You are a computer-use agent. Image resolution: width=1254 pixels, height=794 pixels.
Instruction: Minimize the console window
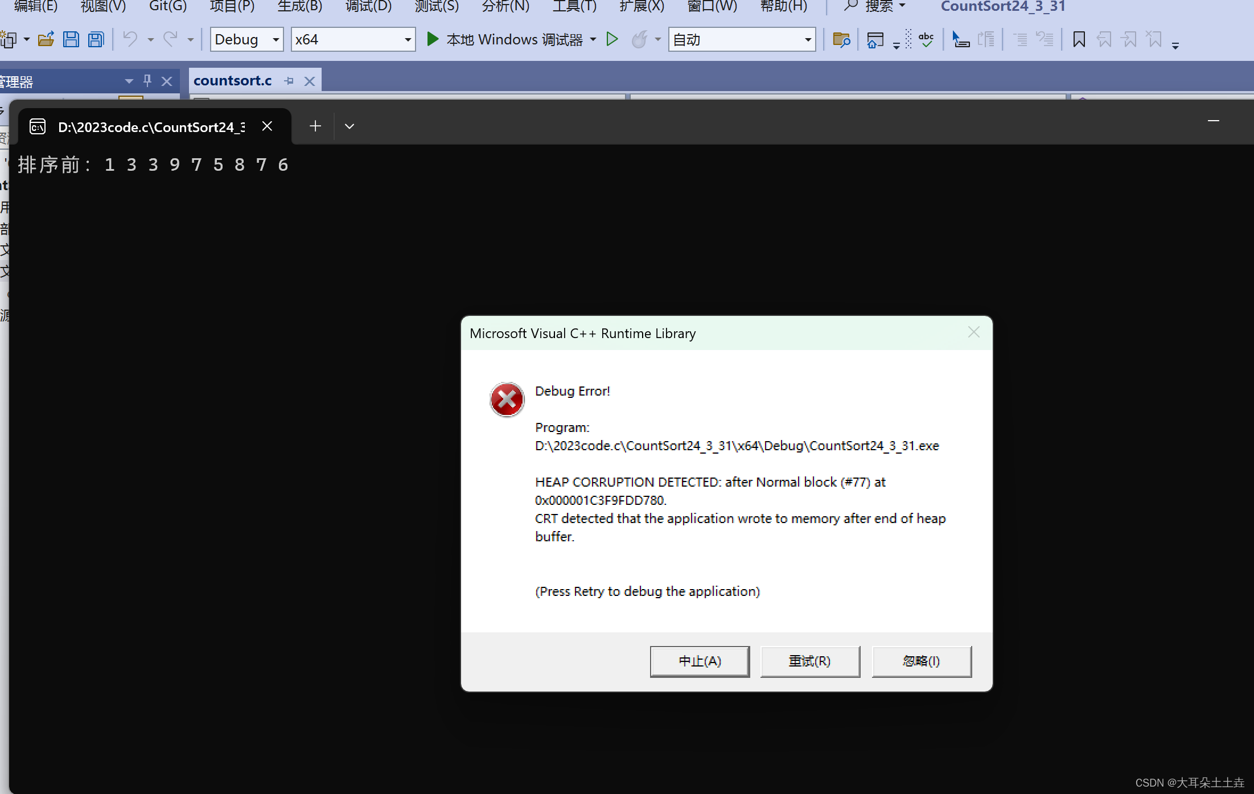[1214, 121]
